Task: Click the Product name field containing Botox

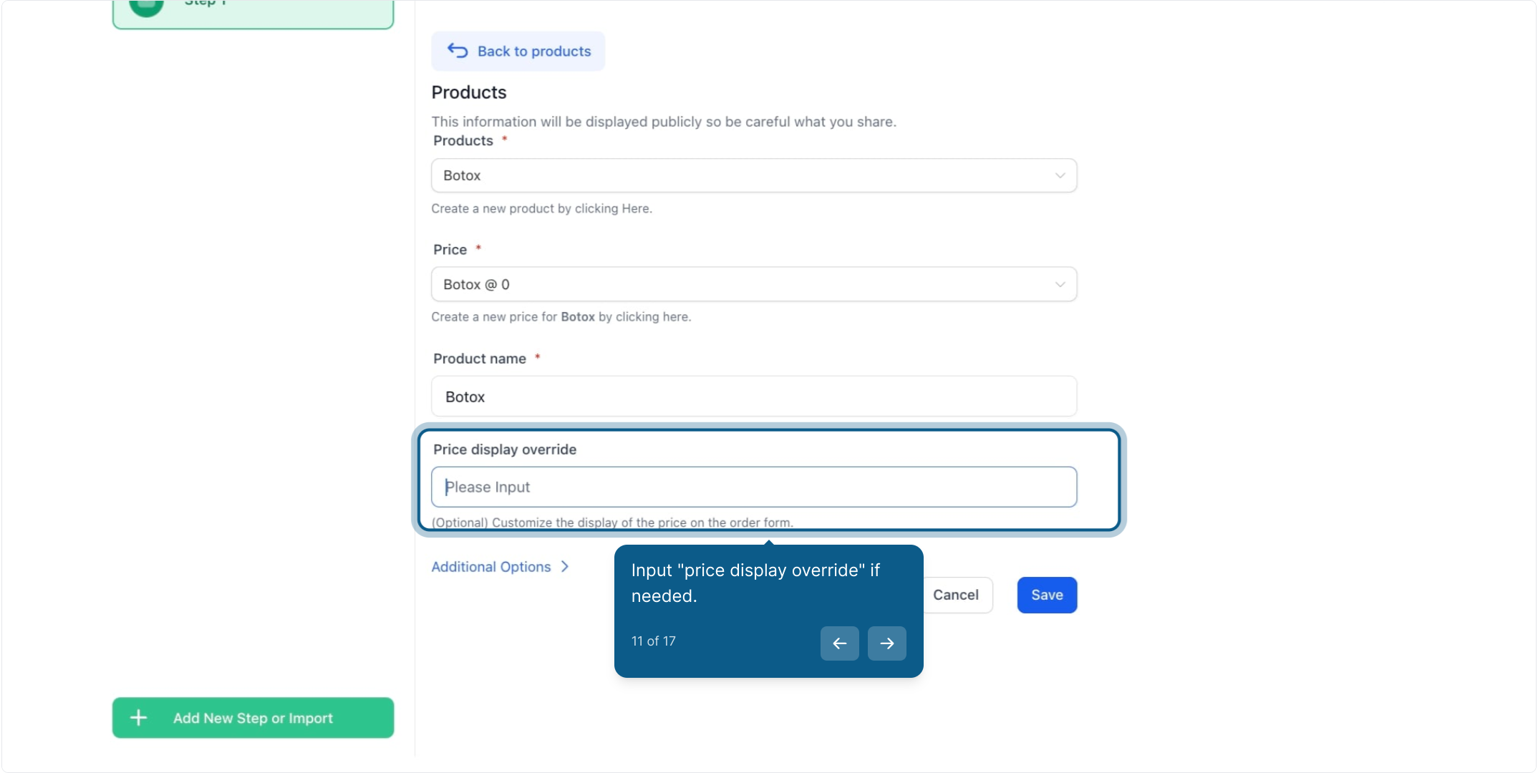Action: [753, 396]
